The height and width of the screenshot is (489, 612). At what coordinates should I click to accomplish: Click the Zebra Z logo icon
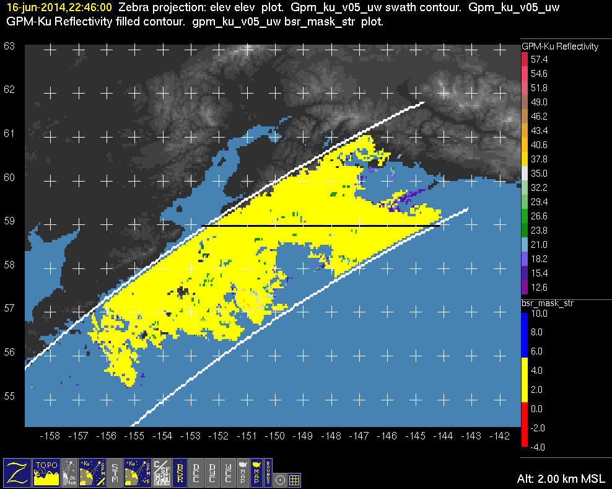point(17,472)
